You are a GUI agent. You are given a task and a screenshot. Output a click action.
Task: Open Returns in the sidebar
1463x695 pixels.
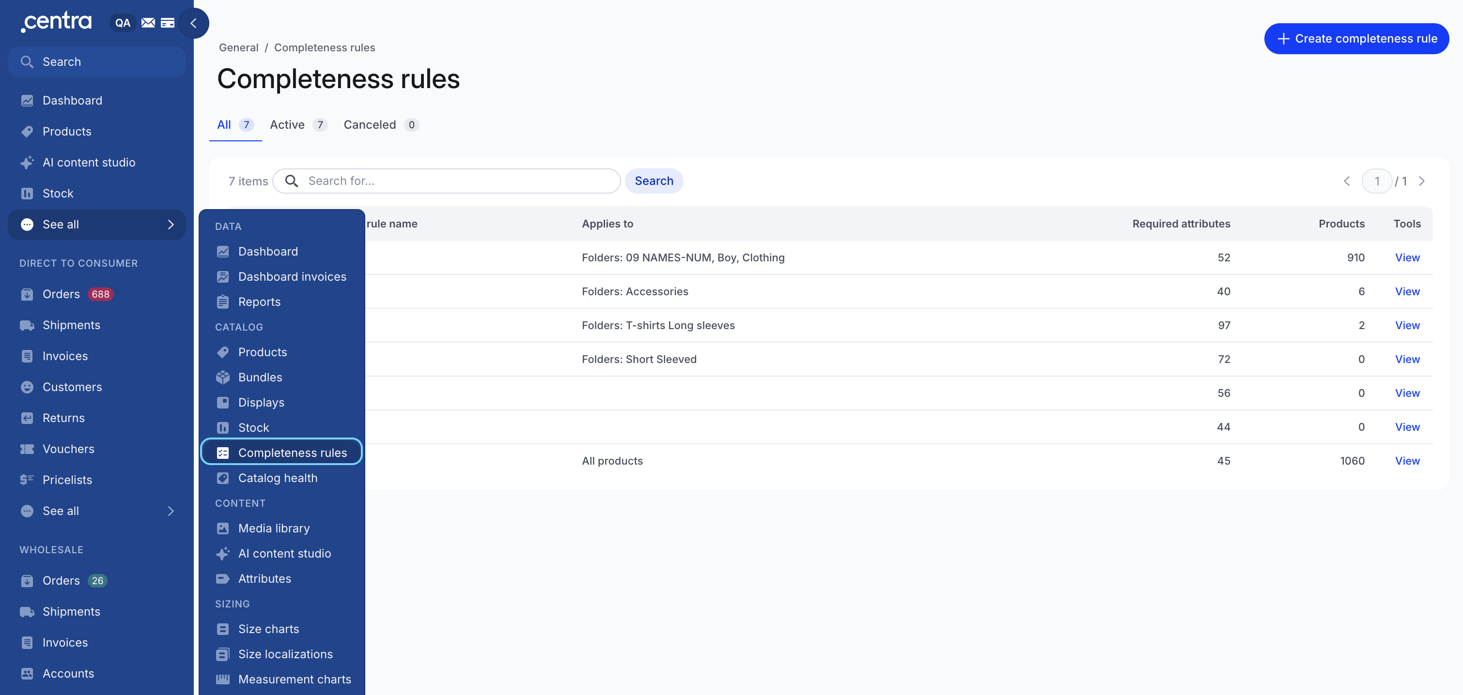pyautogui.click(x=96, y=418)
